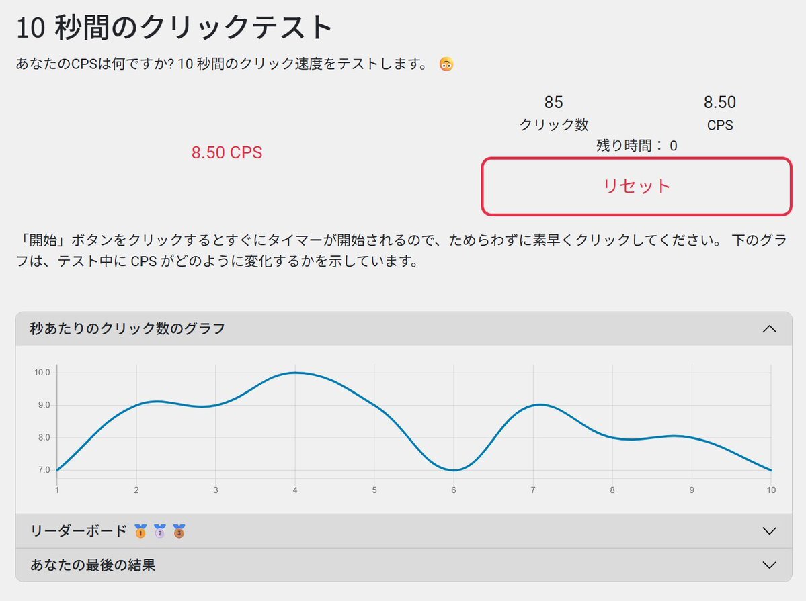Viewport: 806px width, 601px height.
Task: Click the graph start point at second 1
Action: tap(57, 470)
